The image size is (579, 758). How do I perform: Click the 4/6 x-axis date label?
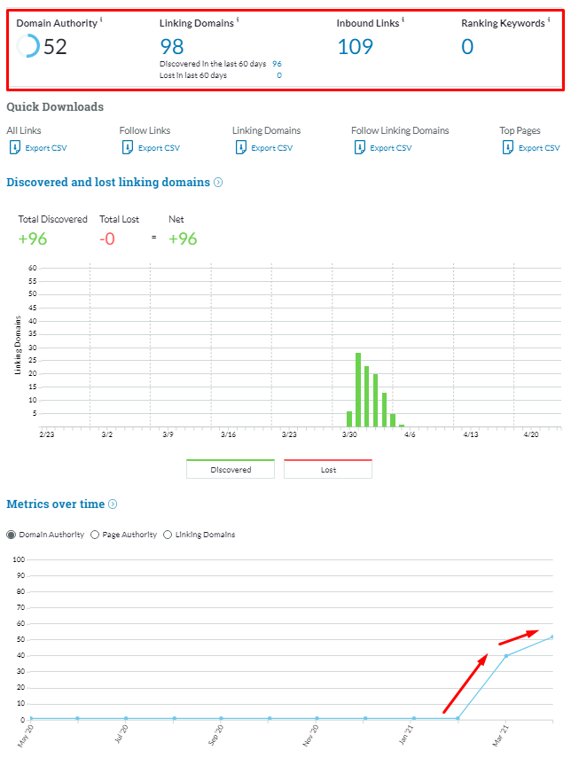(410, 434)
